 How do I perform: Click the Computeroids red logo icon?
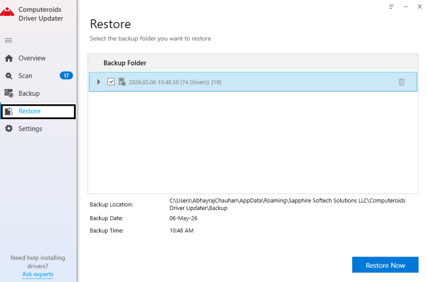point(7,12)
